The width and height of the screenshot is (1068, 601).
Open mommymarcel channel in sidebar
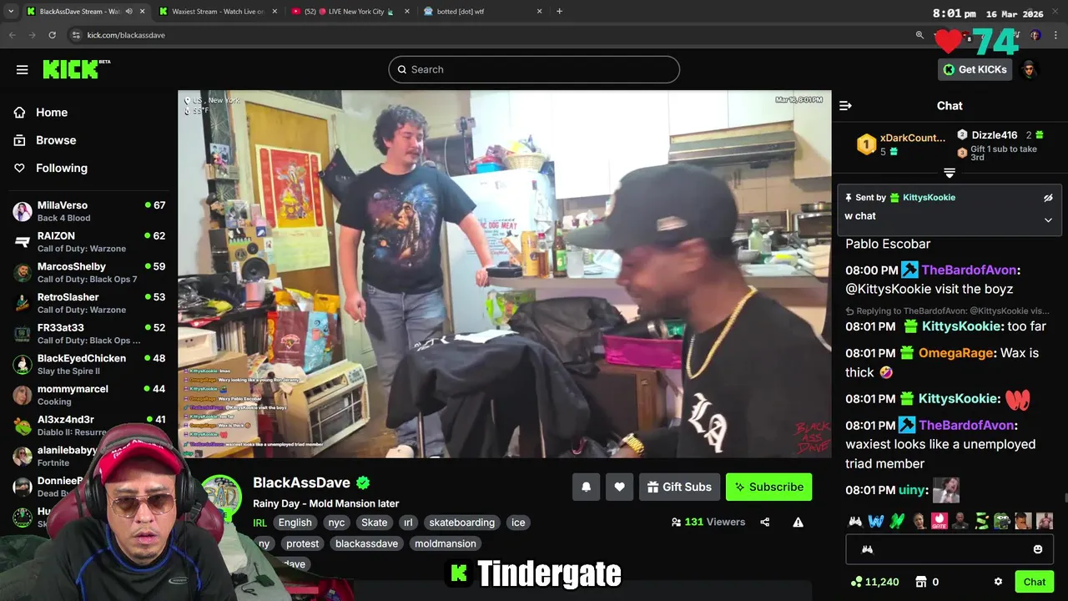coord(88,395)
